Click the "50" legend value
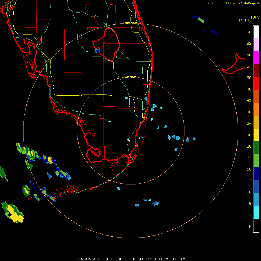Image resolution: width=261 pixels, height=261 pixels. 249,78
